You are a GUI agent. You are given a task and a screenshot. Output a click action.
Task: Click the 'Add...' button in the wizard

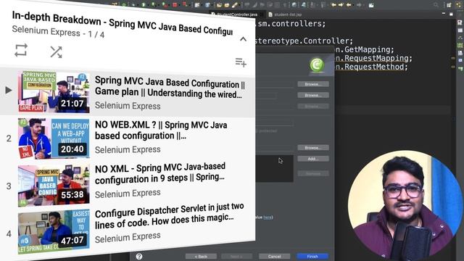[x=313, y=159]
